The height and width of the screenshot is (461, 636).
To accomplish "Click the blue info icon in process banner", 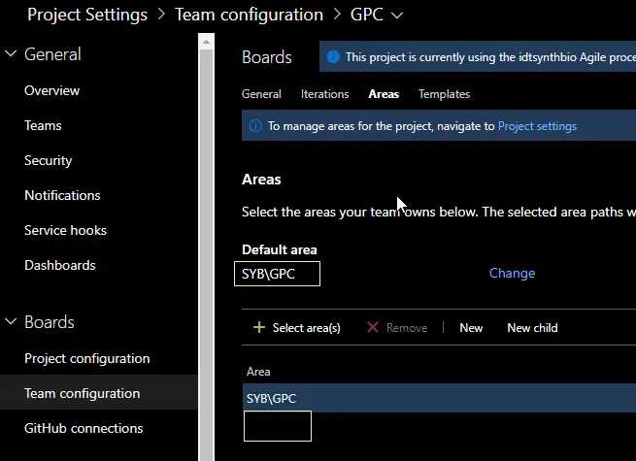I will [x=334, y=58].
